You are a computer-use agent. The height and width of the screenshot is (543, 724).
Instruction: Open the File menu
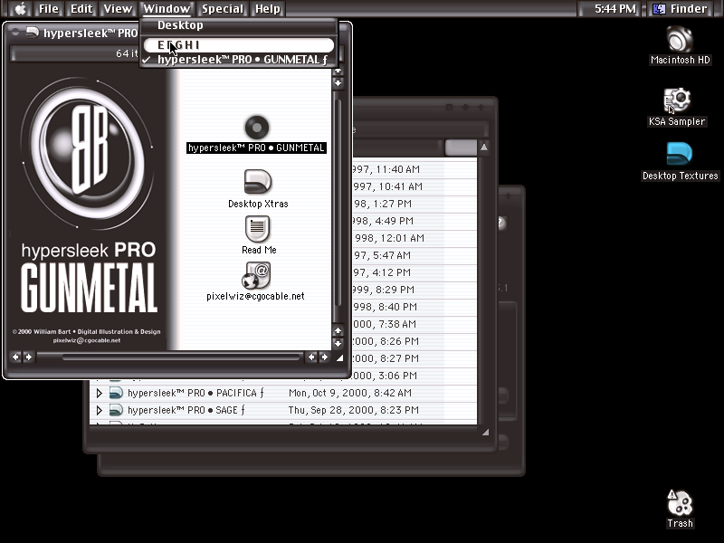(49, 9)
